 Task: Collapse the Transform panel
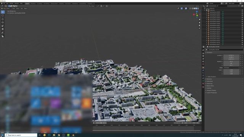(x=209, y=53)
